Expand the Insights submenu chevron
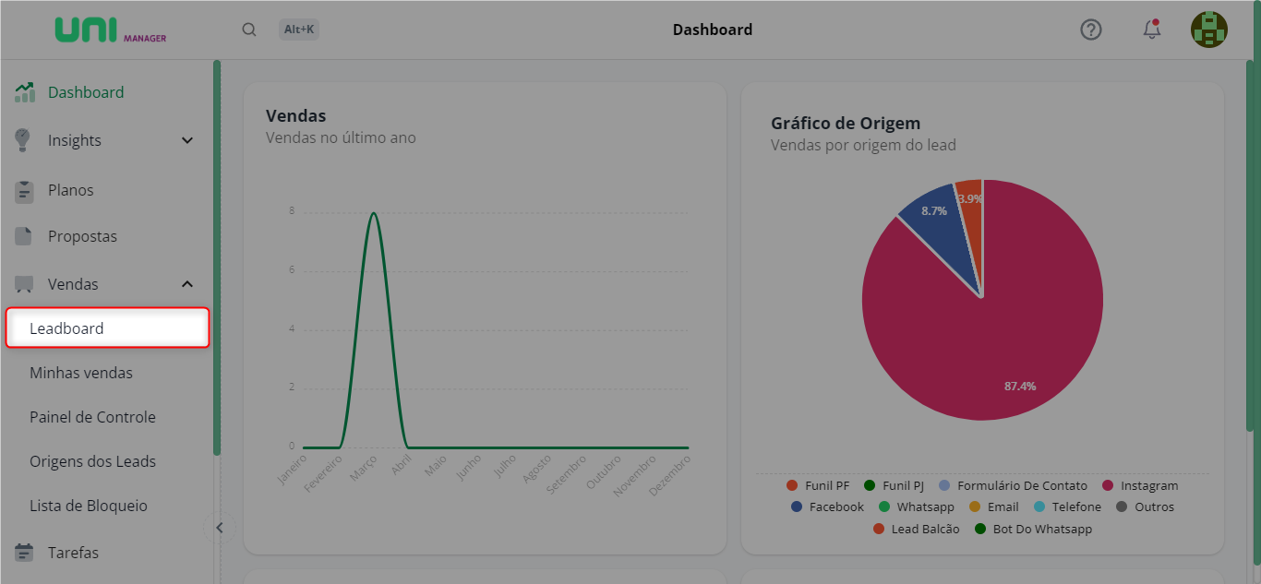Screen dimensions: 1261x584 pyautogui.click(x=187, y=141)
